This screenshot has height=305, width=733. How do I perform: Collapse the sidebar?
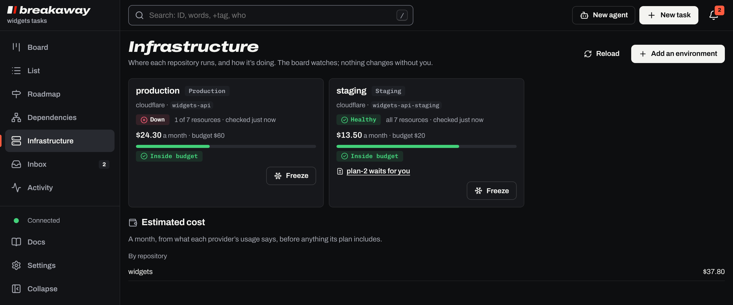click(60, 289)
